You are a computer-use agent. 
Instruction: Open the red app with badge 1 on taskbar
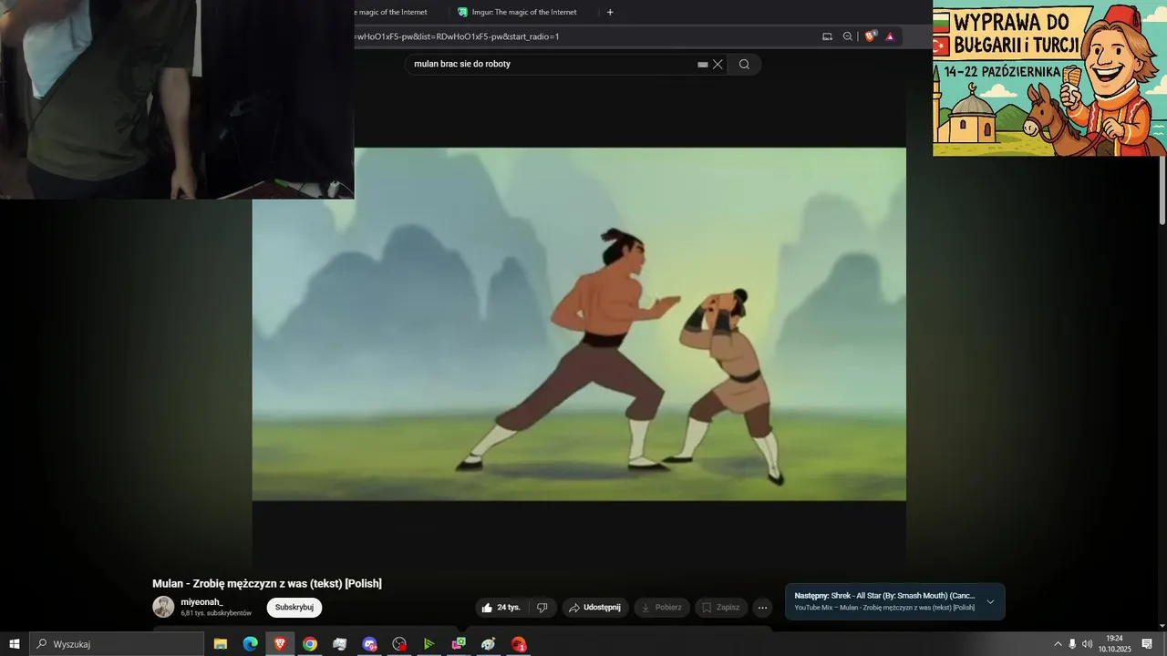519,644
